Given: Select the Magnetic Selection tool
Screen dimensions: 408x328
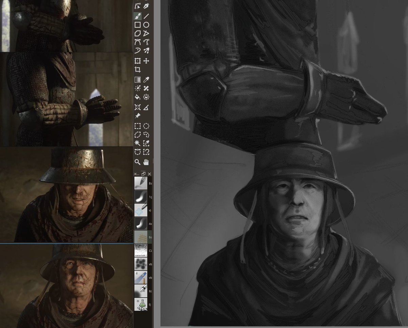Looking at the screenshot, I should tap(146, 152).
